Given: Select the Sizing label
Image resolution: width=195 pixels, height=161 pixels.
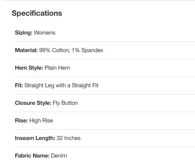Looking at the screenshot, I should click(x=24, y=33).
